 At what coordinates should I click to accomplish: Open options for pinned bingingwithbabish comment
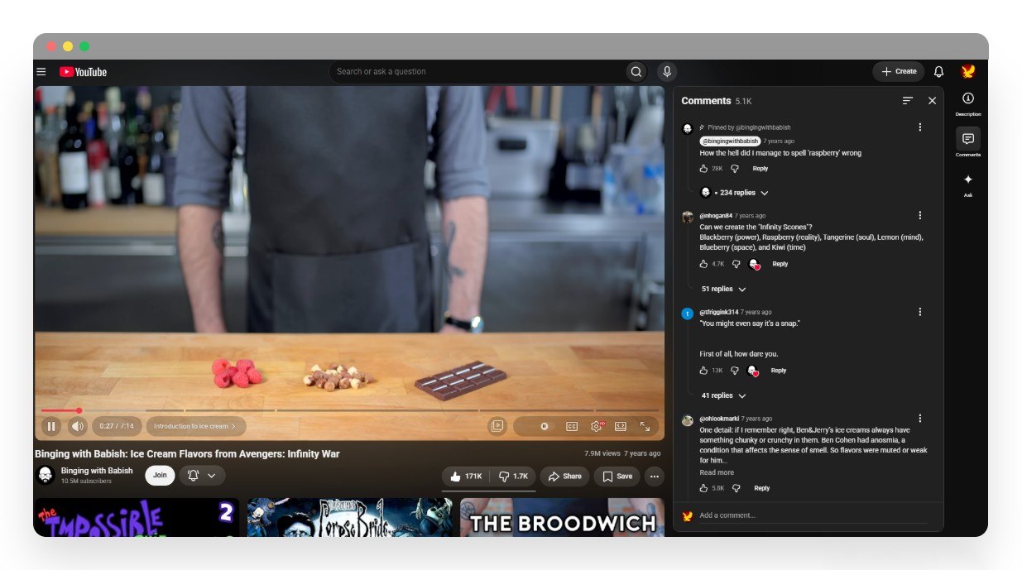click(x=920, y=127)
